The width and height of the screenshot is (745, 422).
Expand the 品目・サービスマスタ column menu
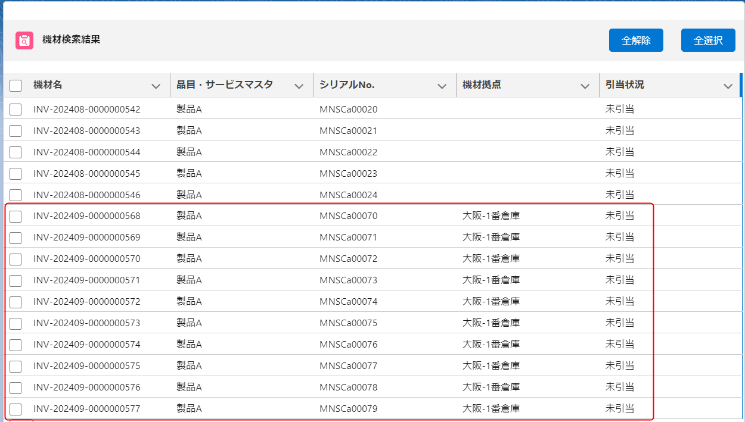(299, 86)
